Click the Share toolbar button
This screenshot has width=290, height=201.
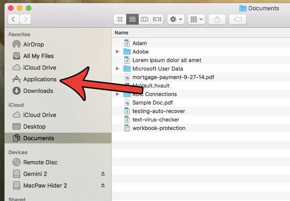pyautogui.click(x=217, y=19)
